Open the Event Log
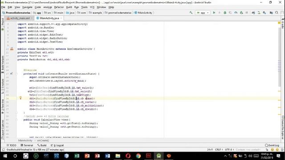285x160 pixels. tap(272, 145)
